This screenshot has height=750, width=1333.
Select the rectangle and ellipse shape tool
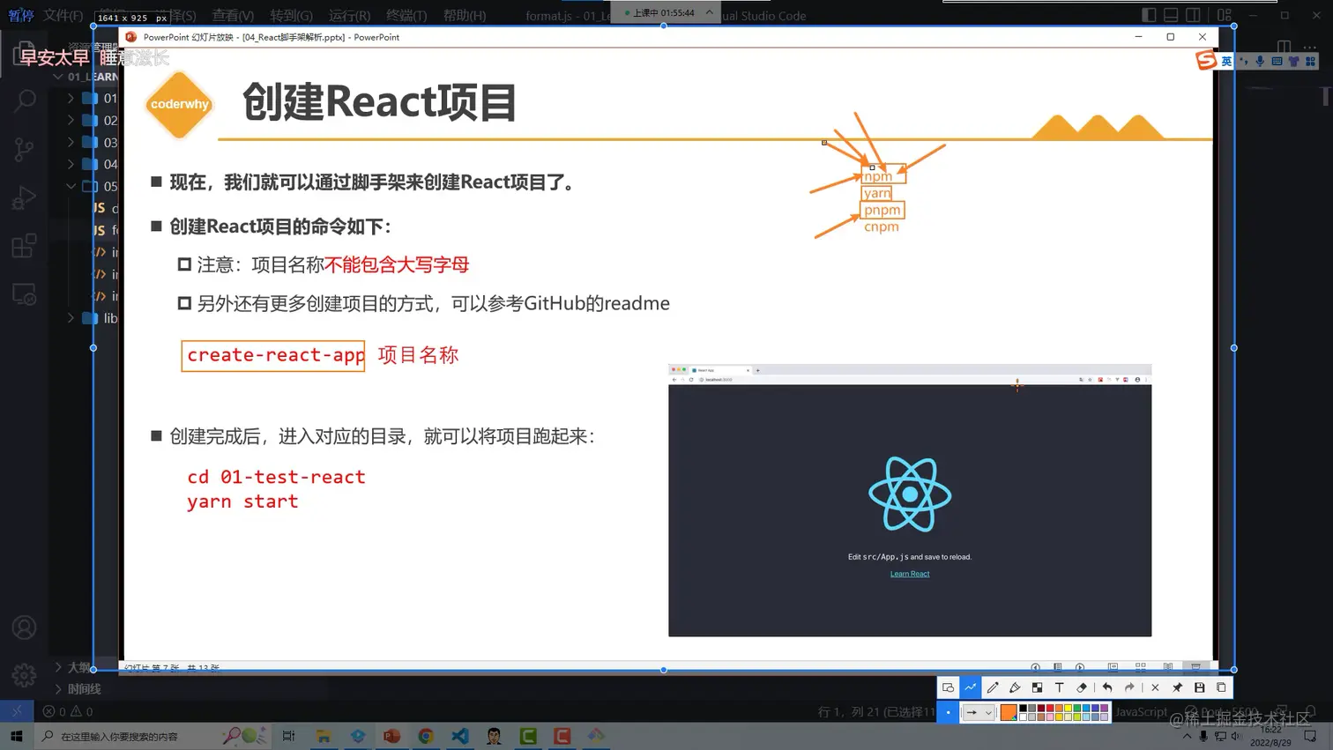948,687
